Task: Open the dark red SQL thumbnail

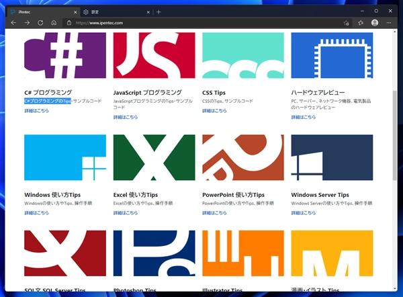Action: point(65,253)
